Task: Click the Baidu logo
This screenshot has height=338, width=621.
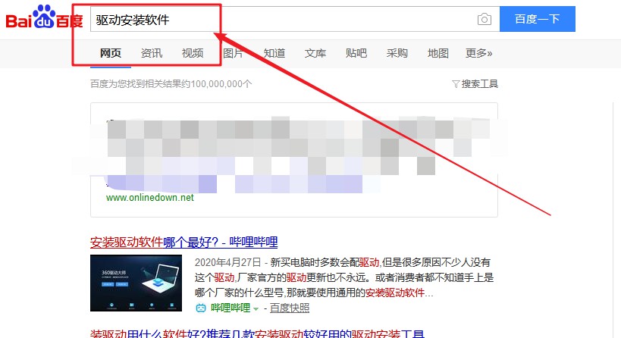Action: pyautogui.click(x=44, y=19)
